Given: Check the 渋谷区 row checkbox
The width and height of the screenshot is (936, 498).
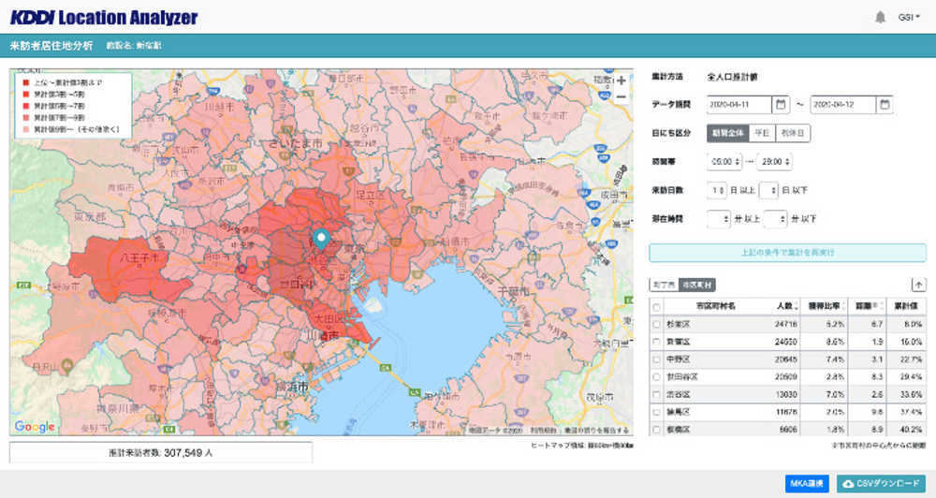Looking at the screenshot, I should point(657,395).
